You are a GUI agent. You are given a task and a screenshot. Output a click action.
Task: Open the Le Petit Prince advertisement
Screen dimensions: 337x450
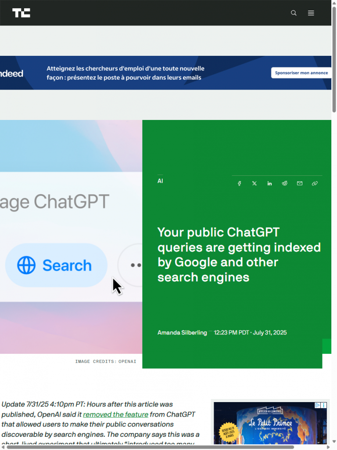click(x=270, y=423)
